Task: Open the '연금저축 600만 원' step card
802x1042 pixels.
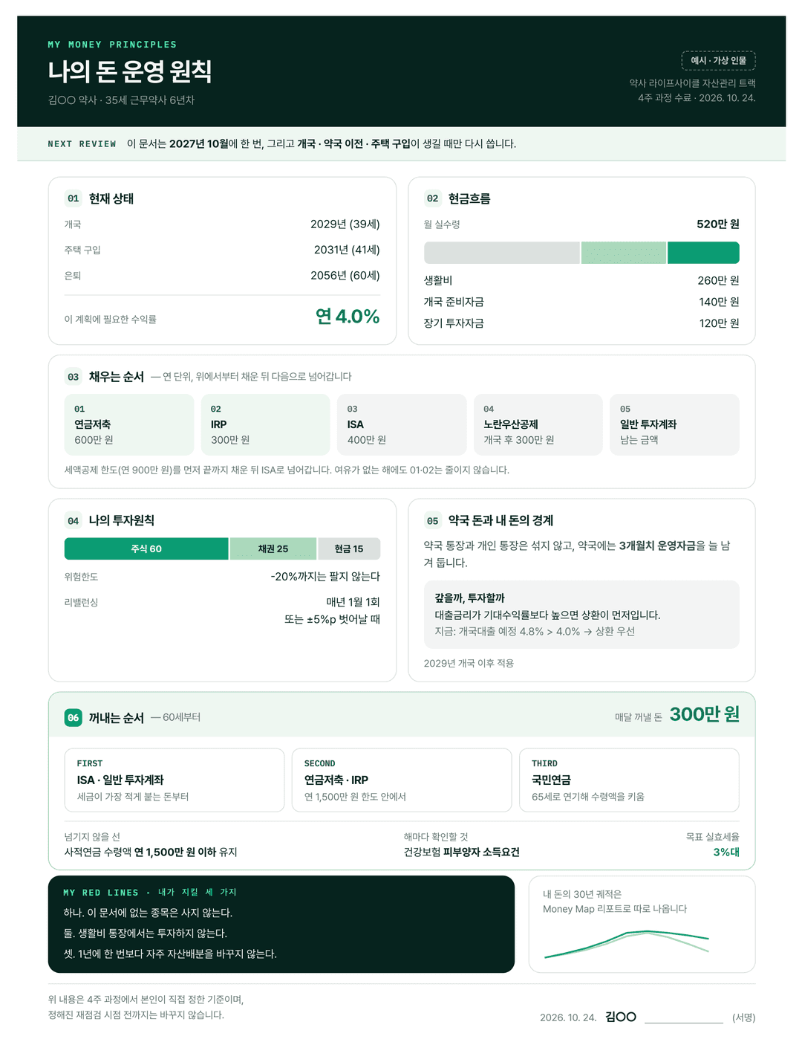Action: [x=129, y=424]
